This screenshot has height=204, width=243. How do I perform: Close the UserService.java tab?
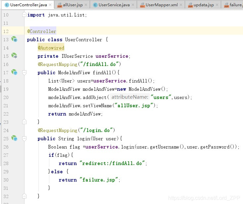(133, 5)
